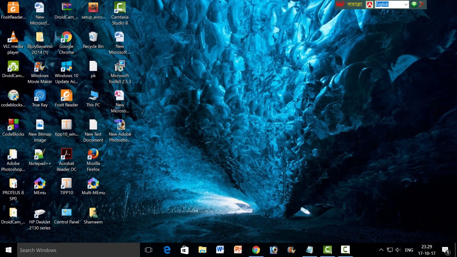Image resolution: width=457 pixels, height=257 pixels.
Task: Select Google Chrome desktop shortcut
Action: [66, 43]
